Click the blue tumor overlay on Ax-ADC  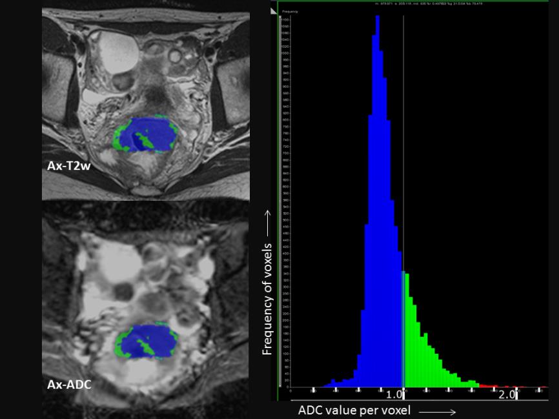tap(145, 339)
